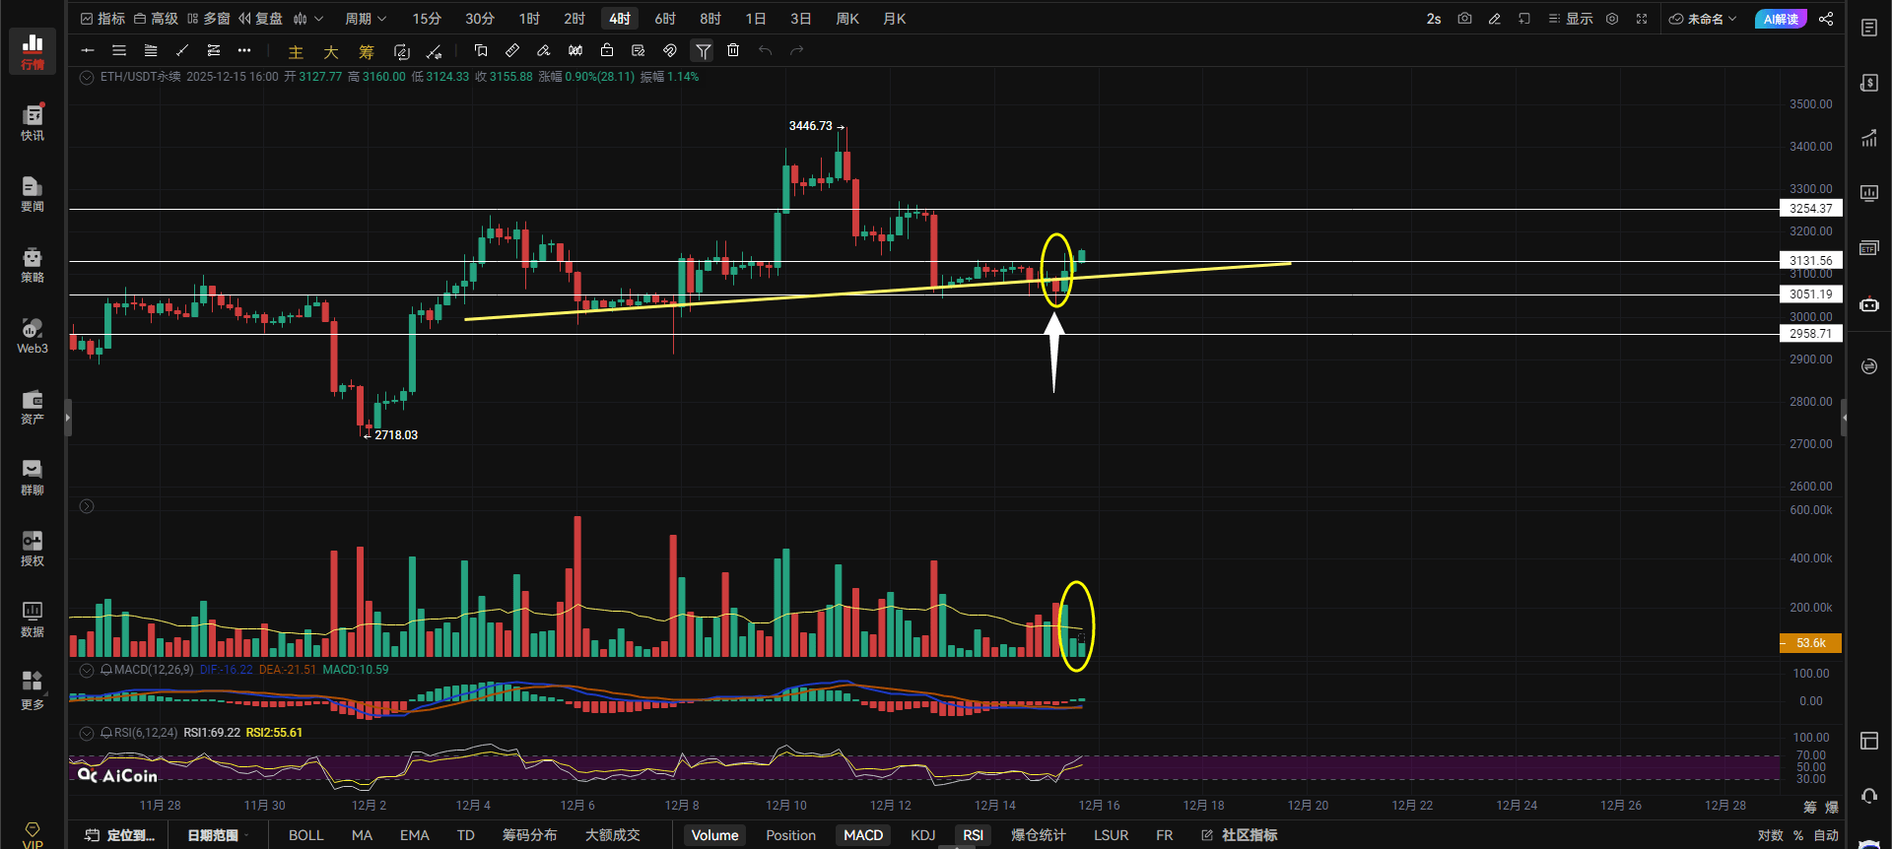1892x849 pixels.
Task: Open 社区指标 community indicators
Action: [1240, 835]
